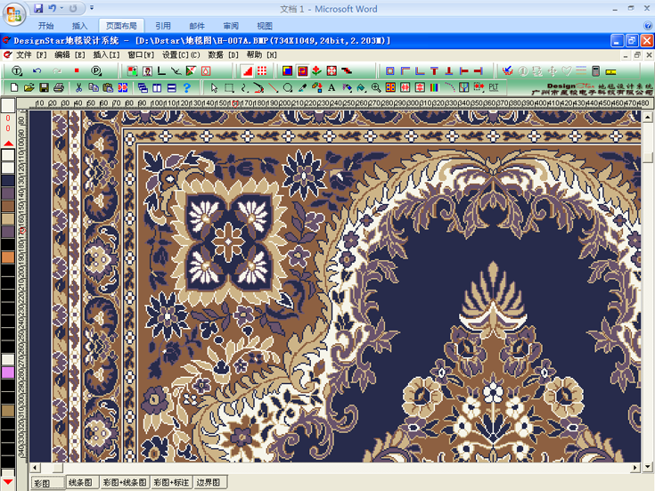Switch to Word 开始 ribbon tab

[46, 26]
